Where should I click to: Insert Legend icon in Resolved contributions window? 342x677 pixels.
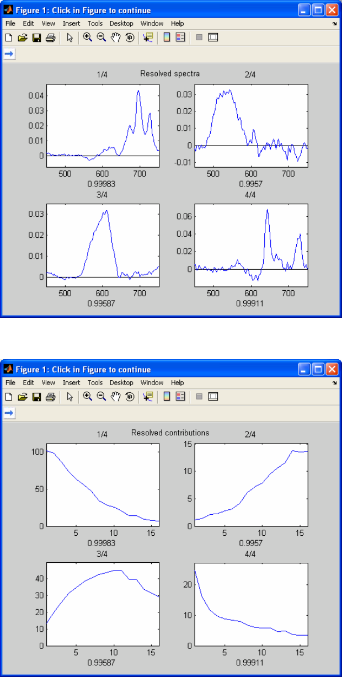click(180, 397)
